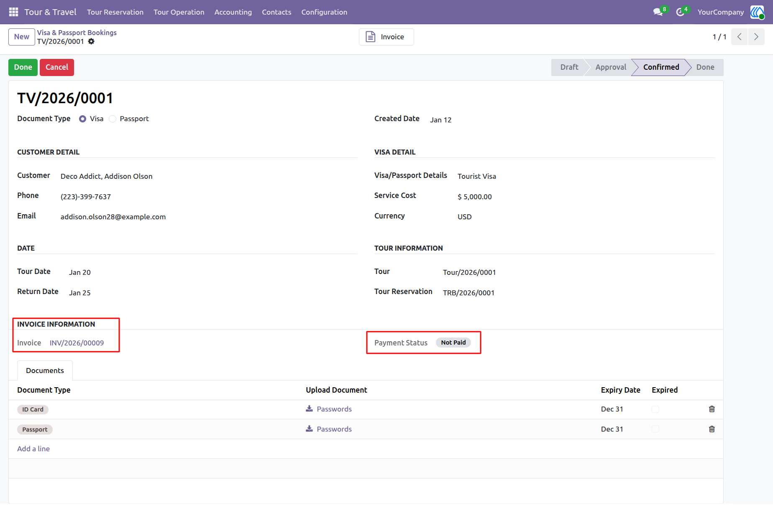Open the conversations chat icon
The width and height of the screenshot is (773, 505).
click(658, 12)
